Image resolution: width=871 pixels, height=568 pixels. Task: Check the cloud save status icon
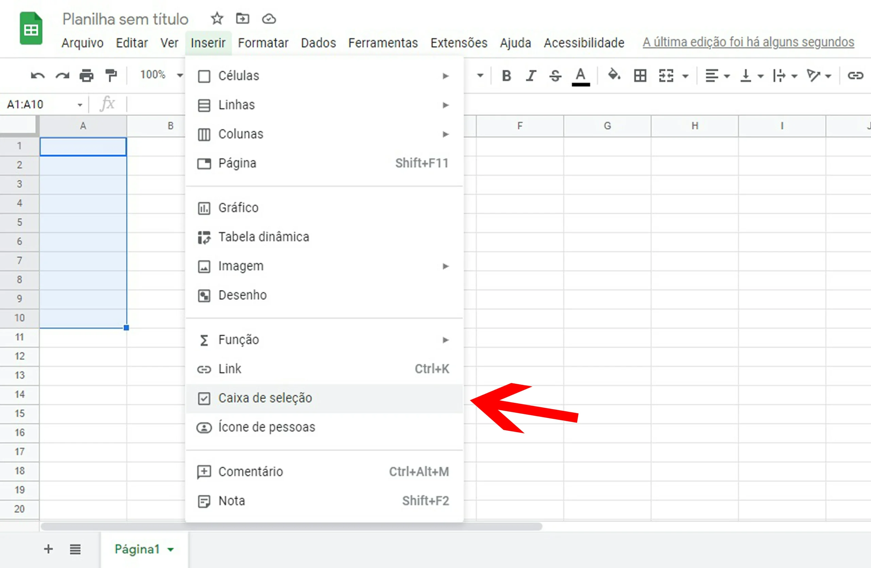tap(269, 19)
